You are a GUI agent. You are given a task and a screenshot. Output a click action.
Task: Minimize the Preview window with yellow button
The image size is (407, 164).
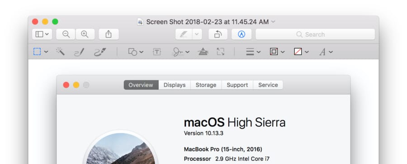(x=45, y=22)
